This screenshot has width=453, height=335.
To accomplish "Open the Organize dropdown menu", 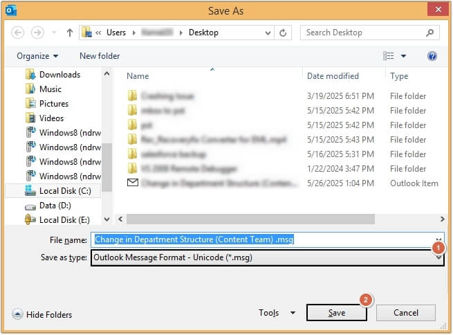I will tap(37, 56).
